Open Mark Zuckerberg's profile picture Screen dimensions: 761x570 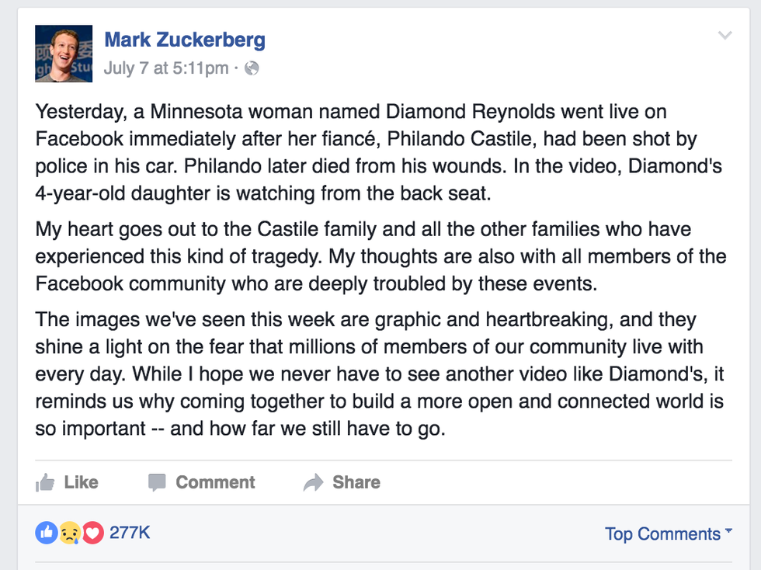pos(64,53)
